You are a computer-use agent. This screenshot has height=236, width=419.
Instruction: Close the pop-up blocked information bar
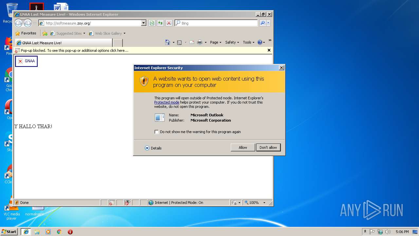coord(269,50)
